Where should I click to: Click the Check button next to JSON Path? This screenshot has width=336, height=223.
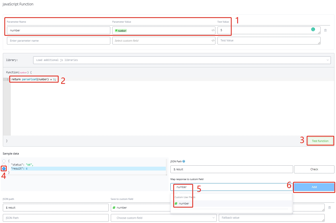coord(314,169)
